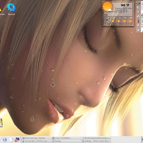This screenshot has width=143, height=143.
Task: Select Wednesday's sunny forecast icon
Action: 118,21
